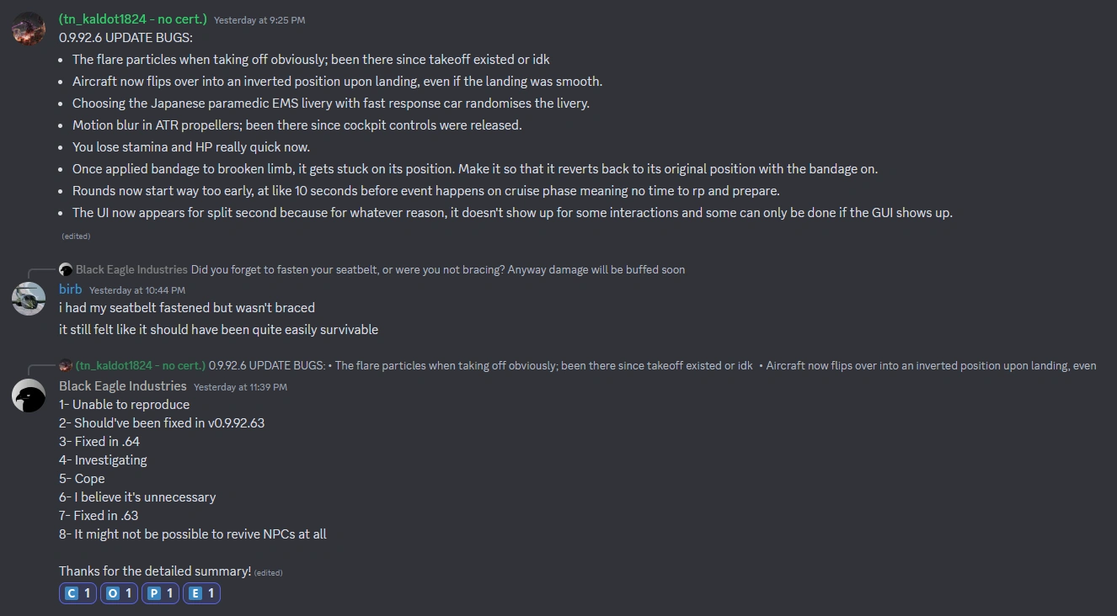Screen dimensions: 1117x616
Task: Click small Black Eagle avatar in reply preview
Action: (66, 270)
